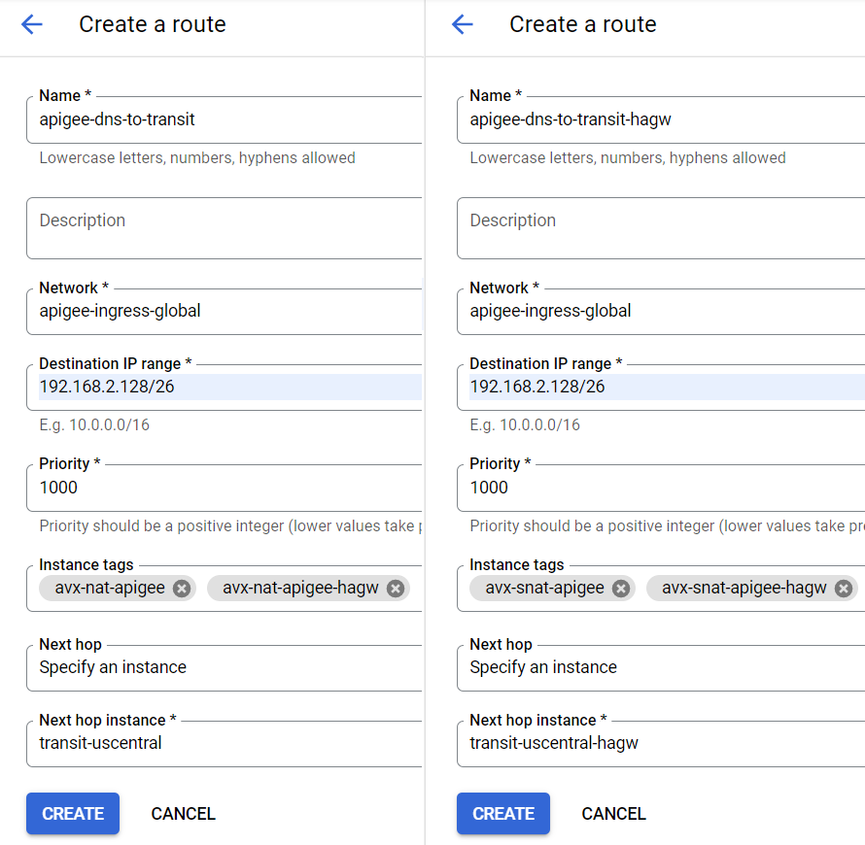
Task: Click the back arrow in right panel
Action: 463,25
